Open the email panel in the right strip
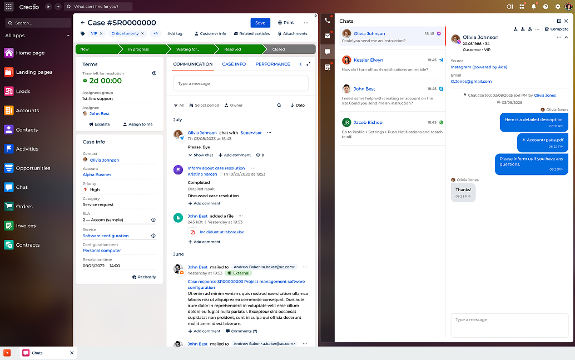 (328, 35)
